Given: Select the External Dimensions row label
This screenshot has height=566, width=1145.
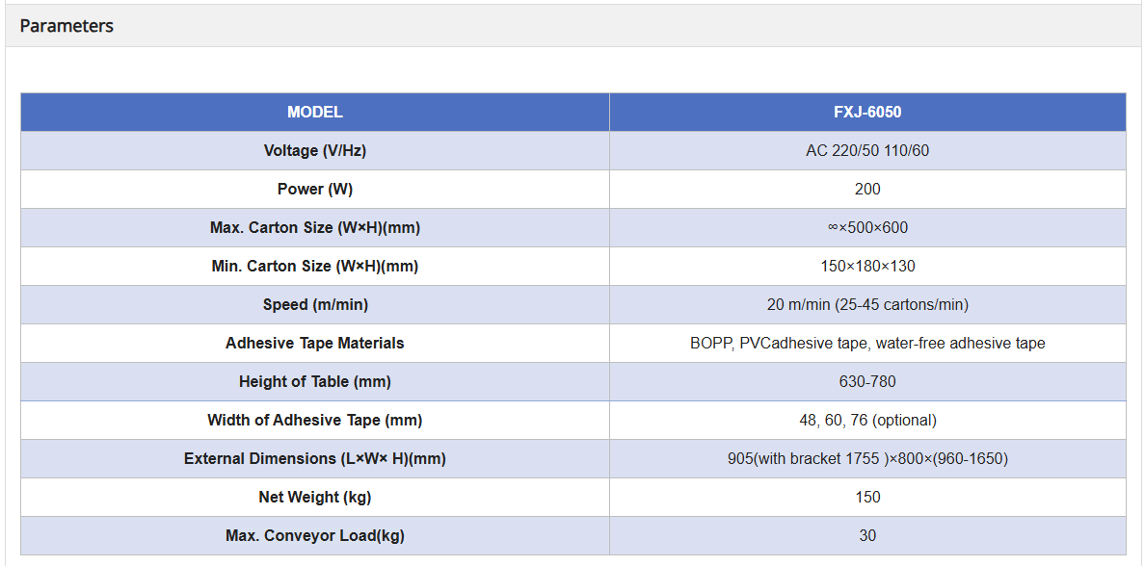Looking at the screenshot, I should tap(315, 459).
